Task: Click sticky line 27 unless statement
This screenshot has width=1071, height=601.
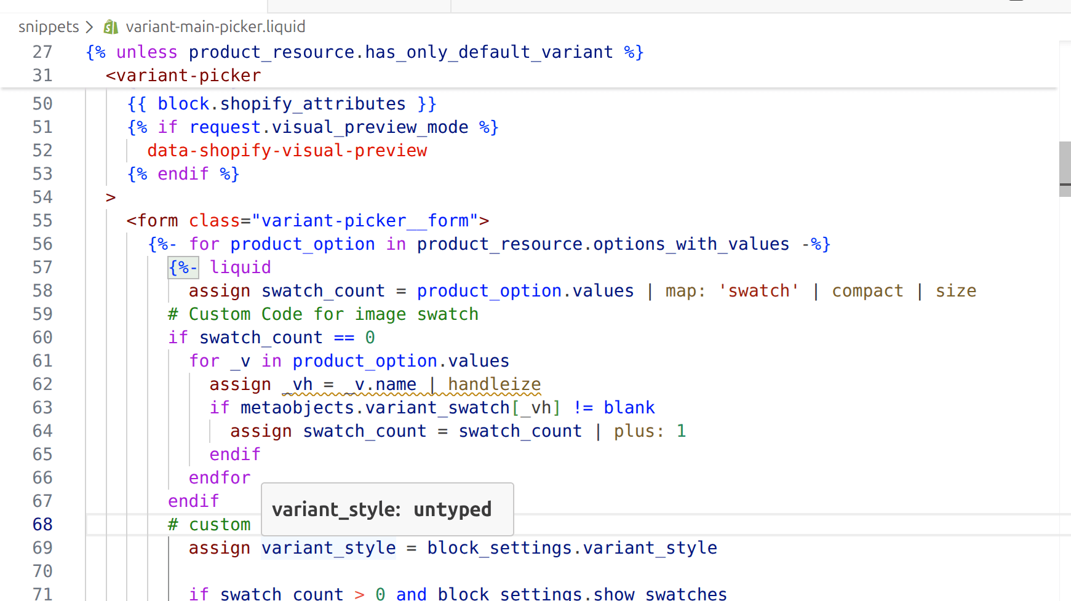Action: click(x=365, y=52)
